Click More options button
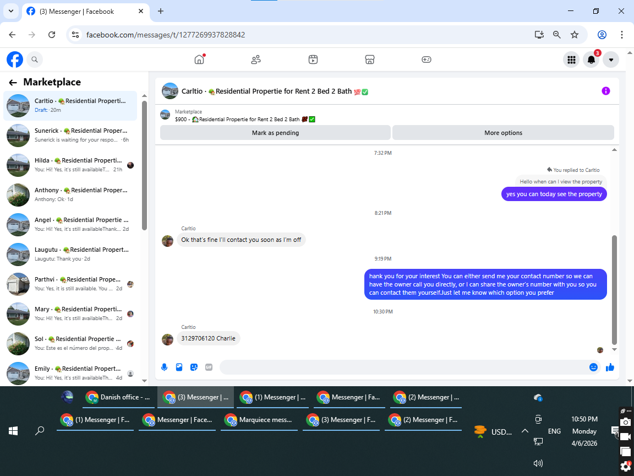This screenshot has height=476, width=634. click(504, 133)
